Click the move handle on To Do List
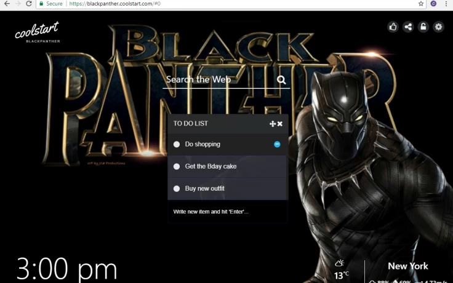This screenshot has width=453, height=283. 273,124
